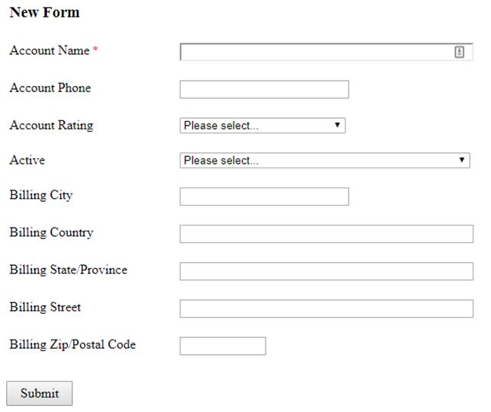This screenshot has height=412, width=491.
Task: Click the Account Name label
Action: coord(49,50)
